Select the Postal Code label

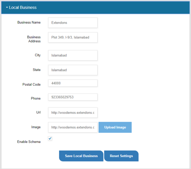[x=31, y=84]
